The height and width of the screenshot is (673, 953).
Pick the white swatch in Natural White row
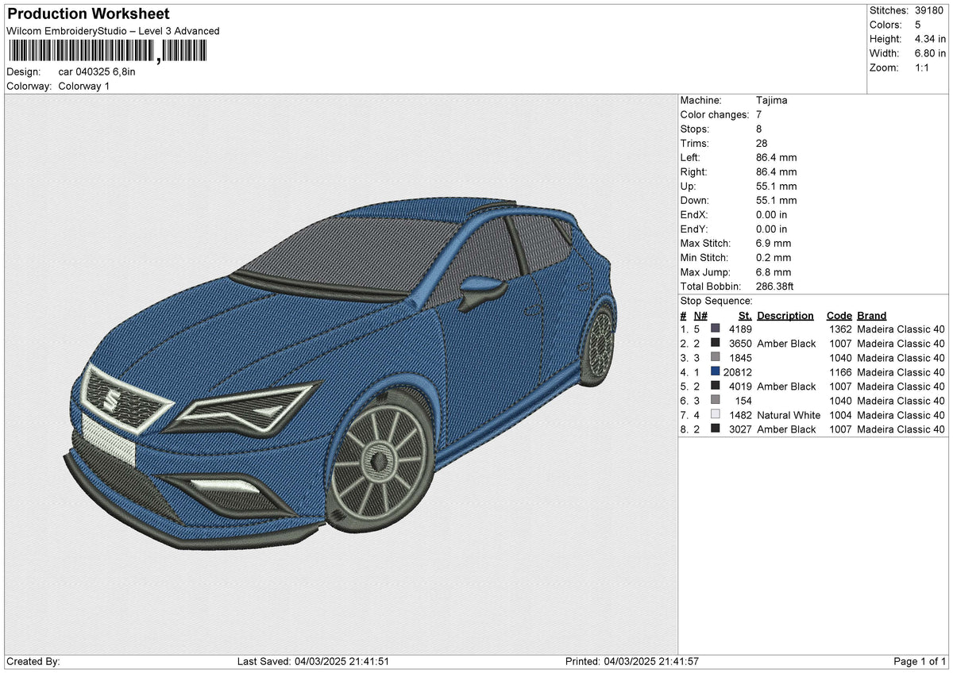pyautogui.click(x=716, y=414)
